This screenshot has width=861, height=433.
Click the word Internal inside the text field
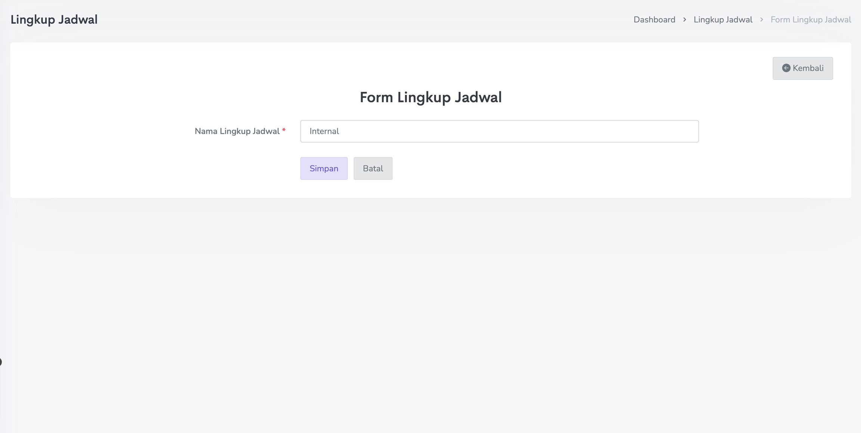324,131
